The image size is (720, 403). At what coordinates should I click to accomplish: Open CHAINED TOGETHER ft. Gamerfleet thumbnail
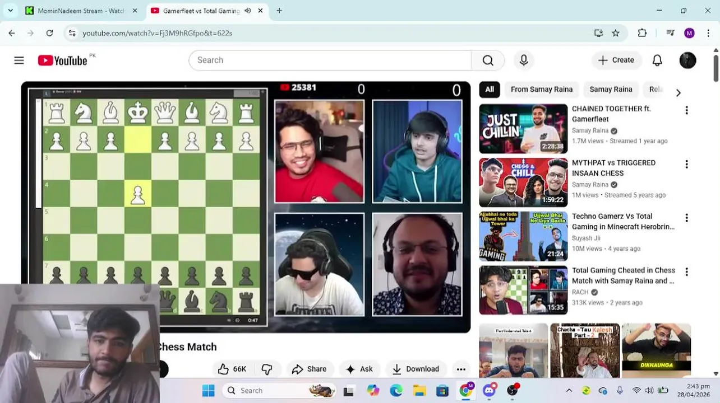523,129
